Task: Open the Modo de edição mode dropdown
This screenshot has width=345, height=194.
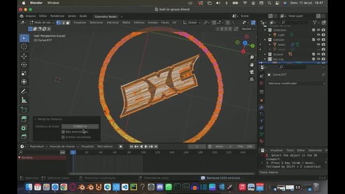Action: tap(42, 23)
